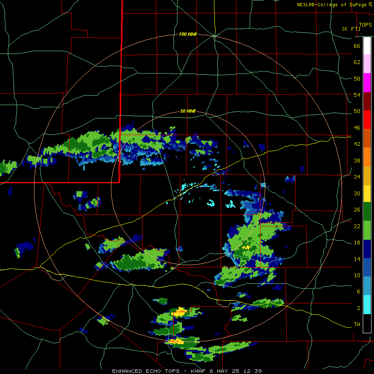The height and width of the screenshot is (374, 374).
Task: Click the 66 legend value
Action: click(x=357, y=46)
